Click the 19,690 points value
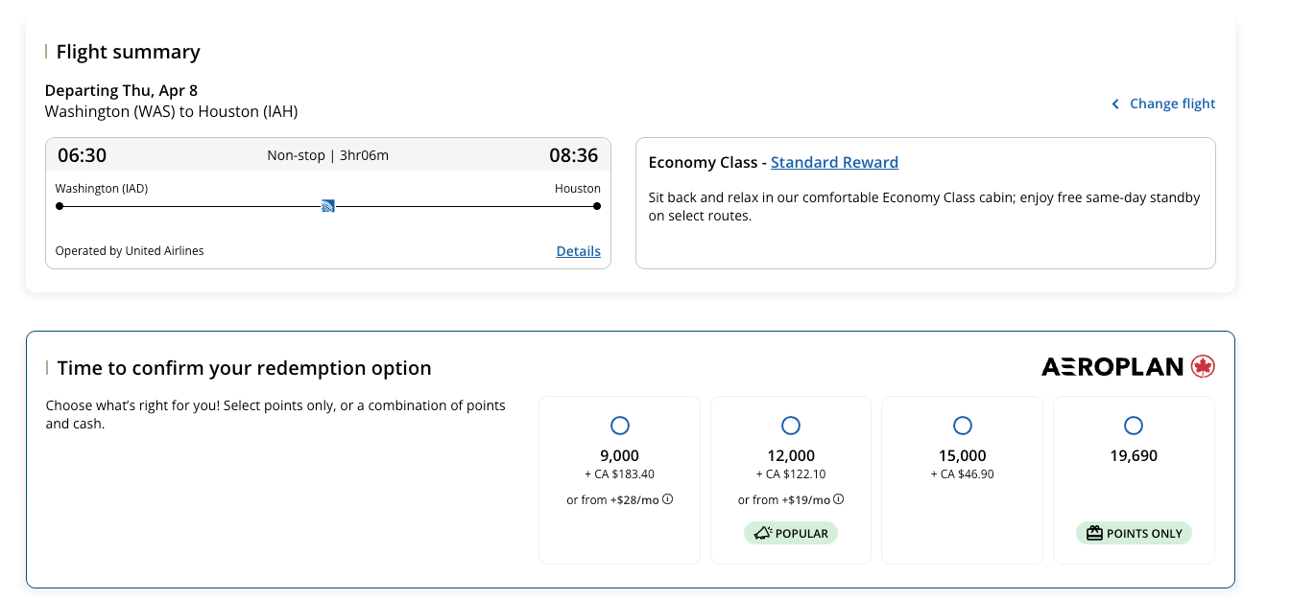Viewport: 1291px width, 600px height. point(1134,456)
